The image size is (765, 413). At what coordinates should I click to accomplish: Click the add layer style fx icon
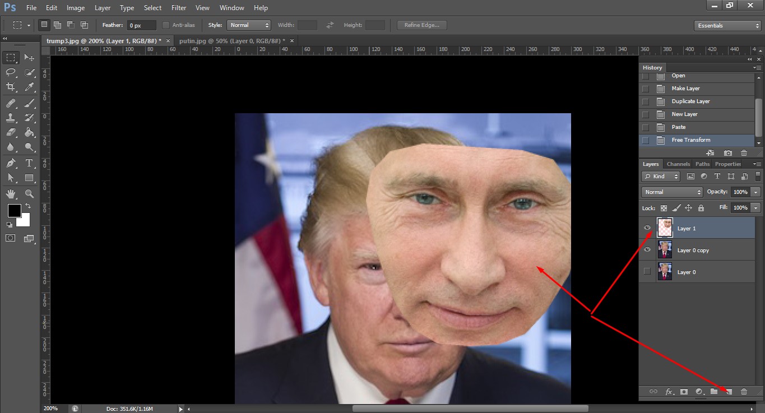pyautogui.click(x=669, y=392)
